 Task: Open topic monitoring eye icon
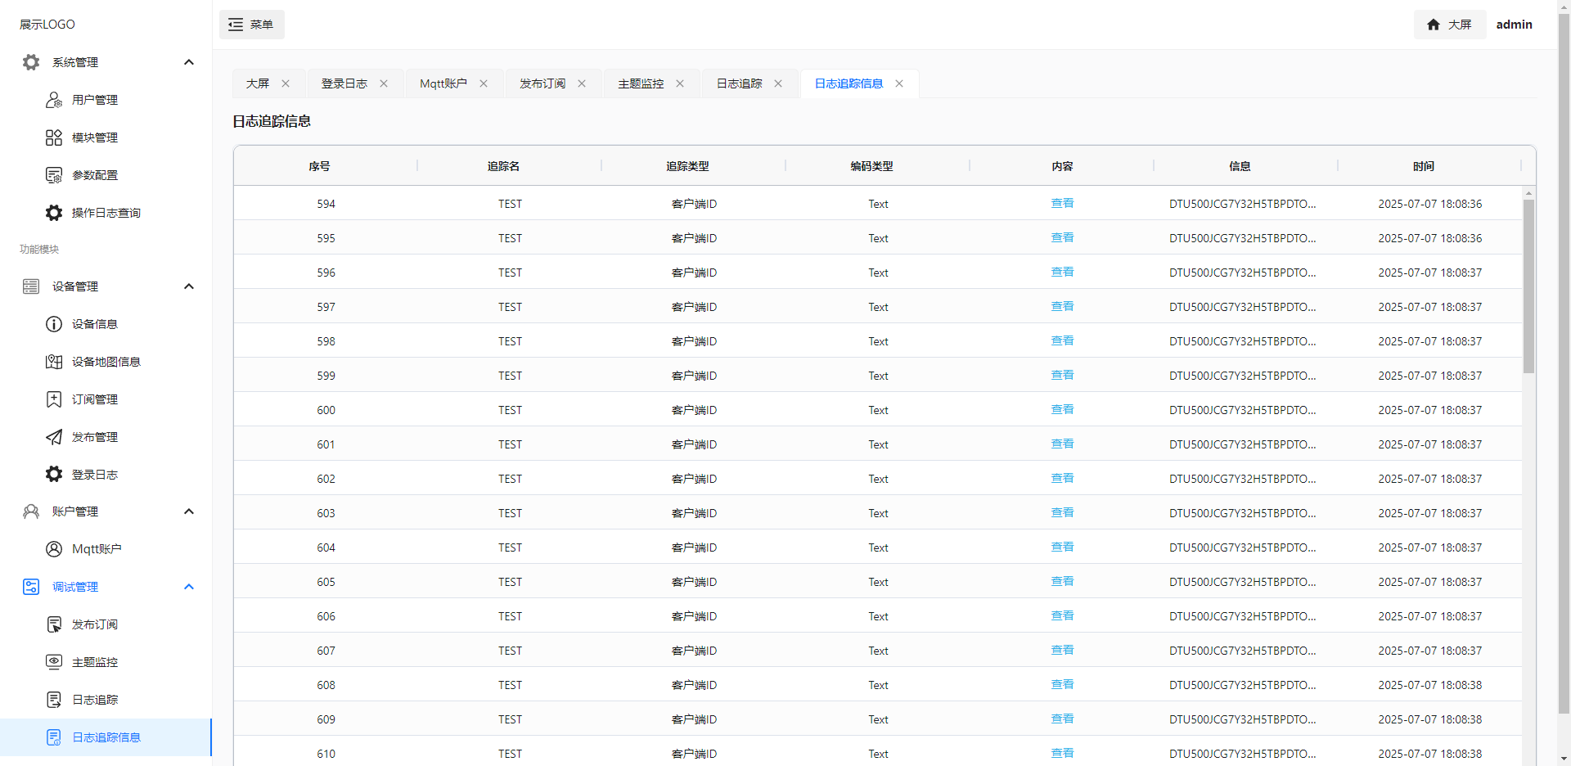54,662
